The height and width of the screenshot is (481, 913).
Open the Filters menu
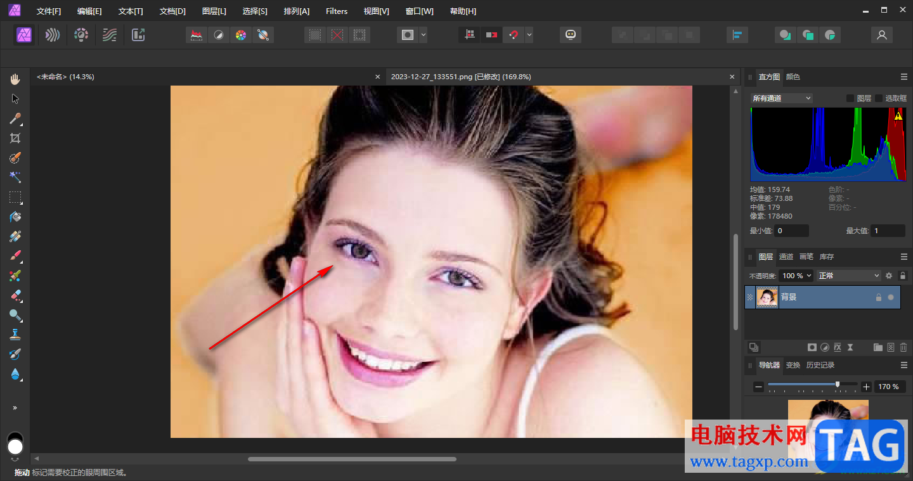(337, 11)
